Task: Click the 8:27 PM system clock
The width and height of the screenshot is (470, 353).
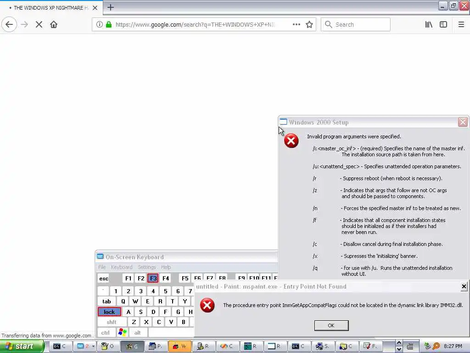Action: 453,347
